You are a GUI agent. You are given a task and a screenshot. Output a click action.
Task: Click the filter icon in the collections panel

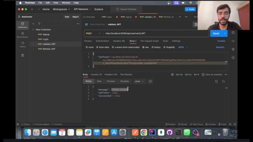tap(39, 24)
